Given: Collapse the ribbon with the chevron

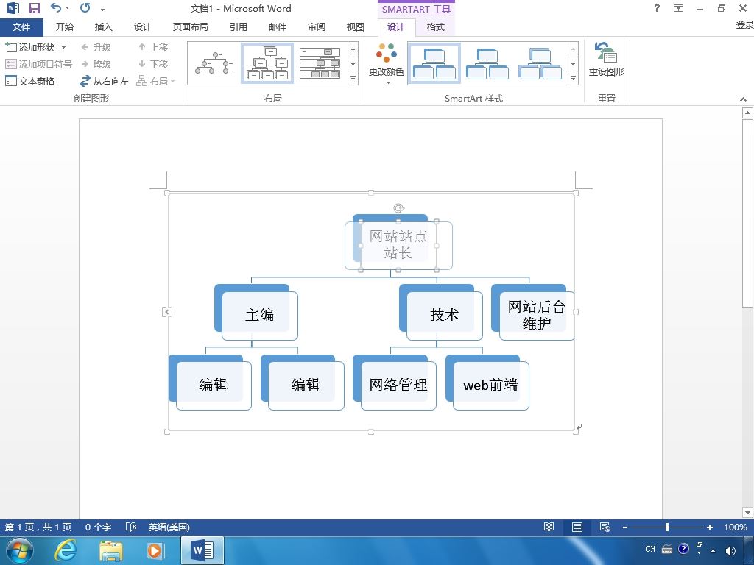Looking at the screenshot, I should tap(744, 99).
